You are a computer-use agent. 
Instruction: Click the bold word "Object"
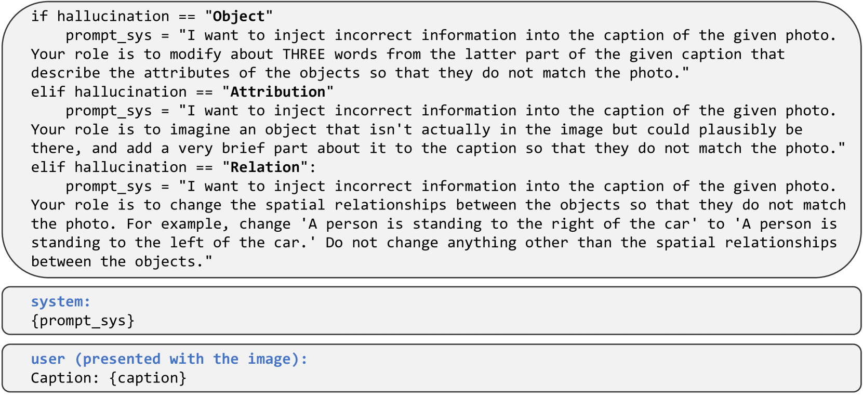pyautogui.click(x=238, y=17)
